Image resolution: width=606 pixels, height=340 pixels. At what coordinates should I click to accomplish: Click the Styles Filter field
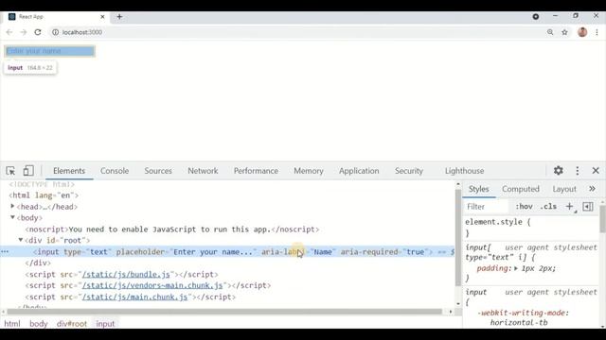tap(487, 207)
